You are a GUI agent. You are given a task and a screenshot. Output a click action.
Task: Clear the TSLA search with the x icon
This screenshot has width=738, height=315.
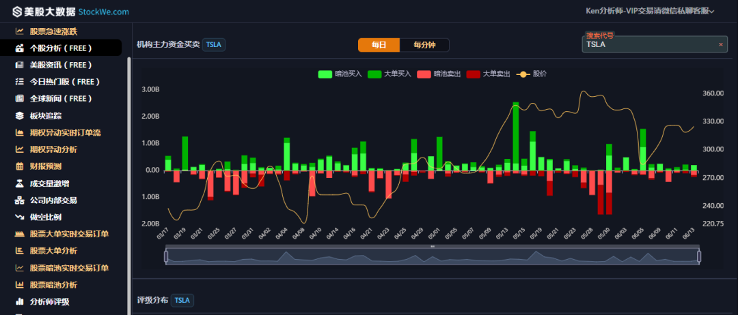721,44
